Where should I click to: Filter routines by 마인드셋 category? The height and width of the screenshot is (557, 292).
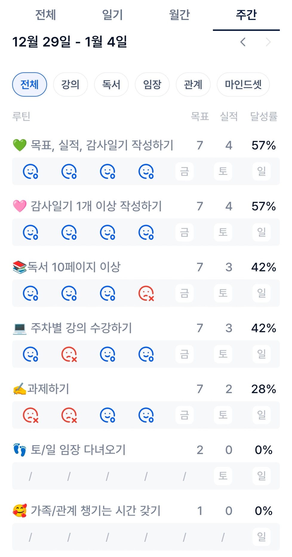(243, 85)
